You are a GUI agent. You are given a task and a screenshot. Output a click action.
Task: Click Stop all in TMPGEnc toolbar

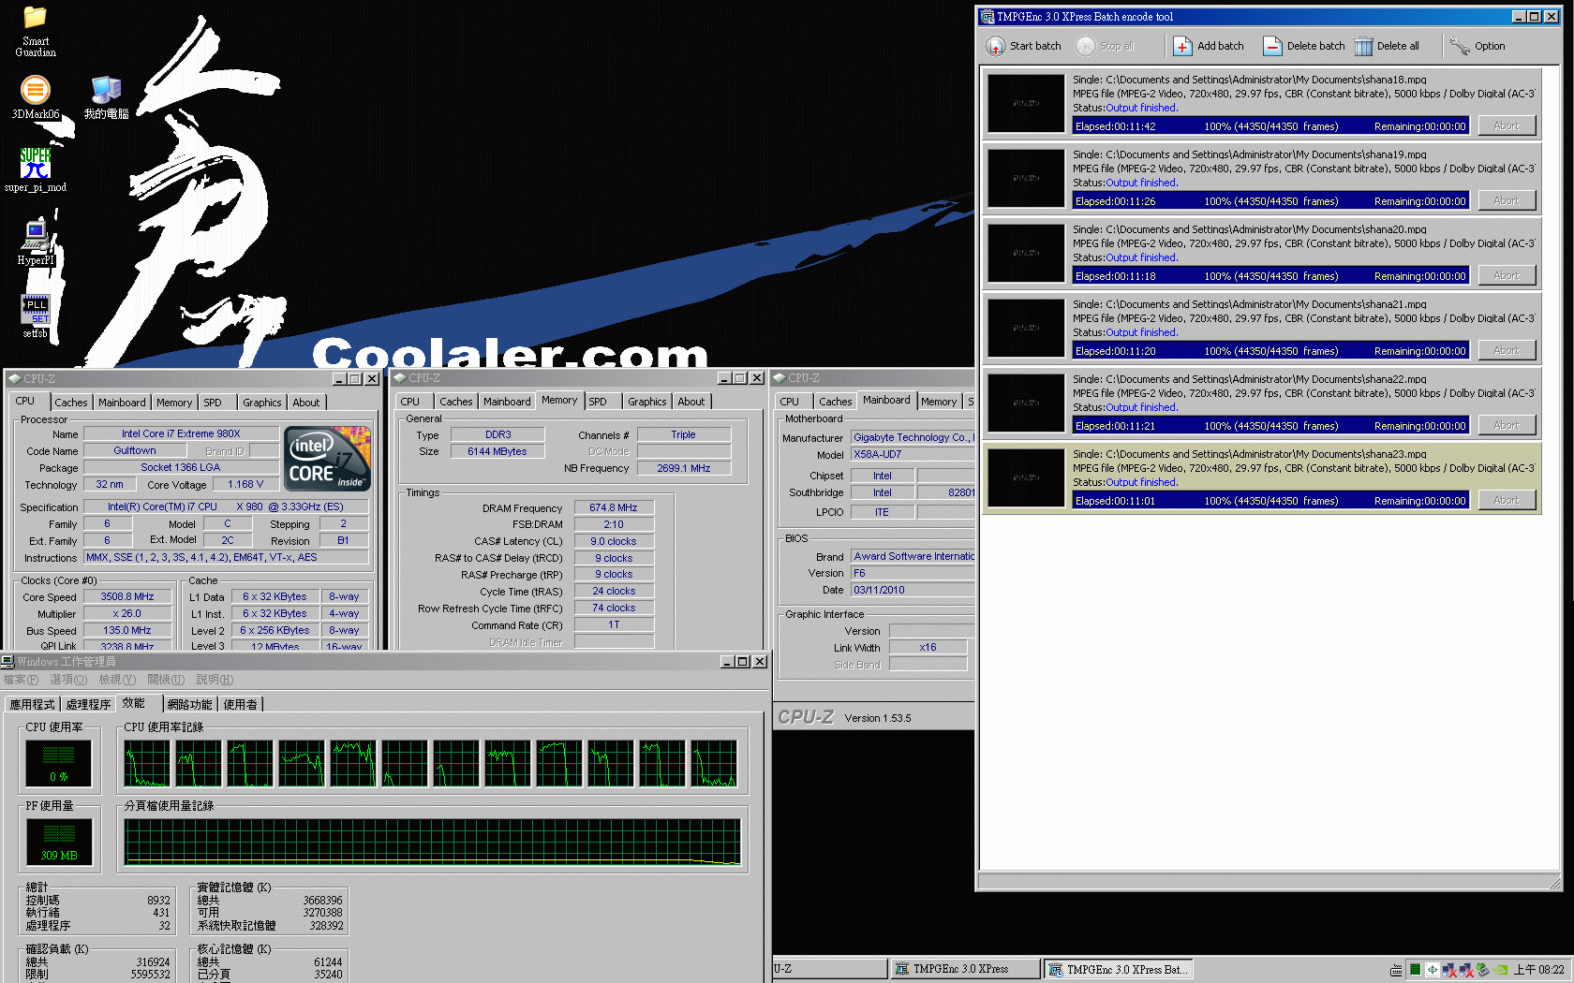click(x=1106, y=46)
